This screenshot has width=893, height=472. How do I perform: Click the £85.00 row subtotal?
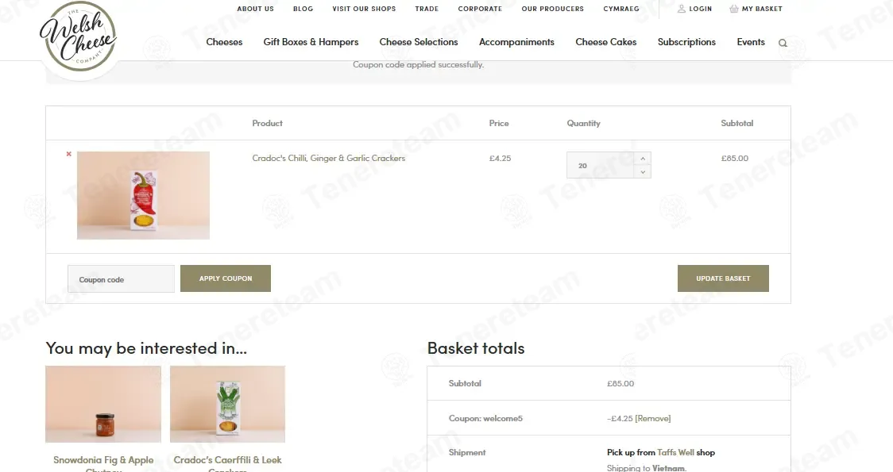(x=735, y=158)
